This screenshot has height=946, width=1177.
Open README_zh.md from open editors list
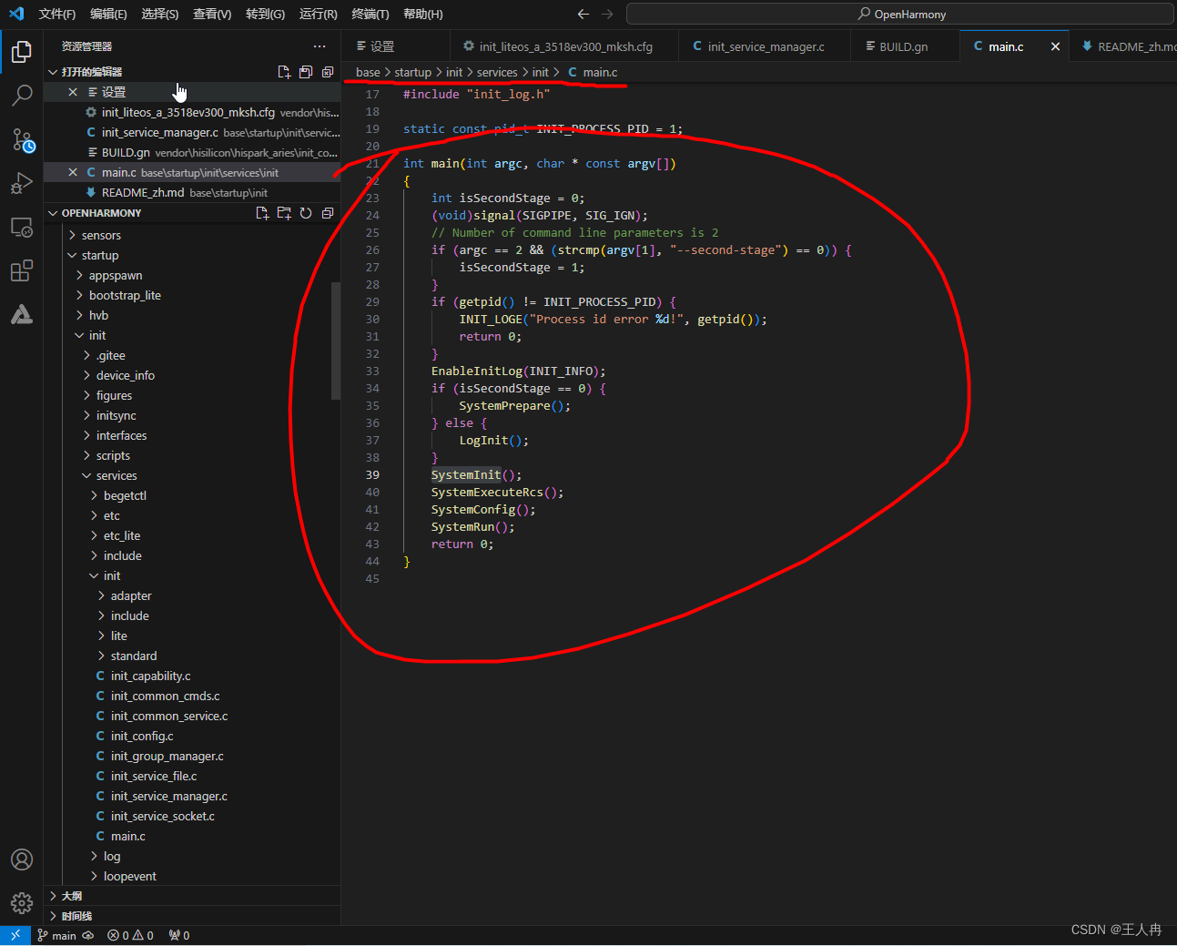[x=192, y=192]
